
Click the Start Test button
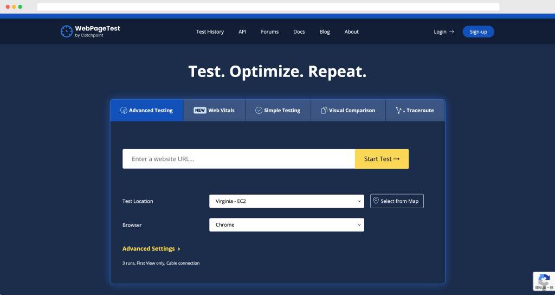[x=382, y=159]
